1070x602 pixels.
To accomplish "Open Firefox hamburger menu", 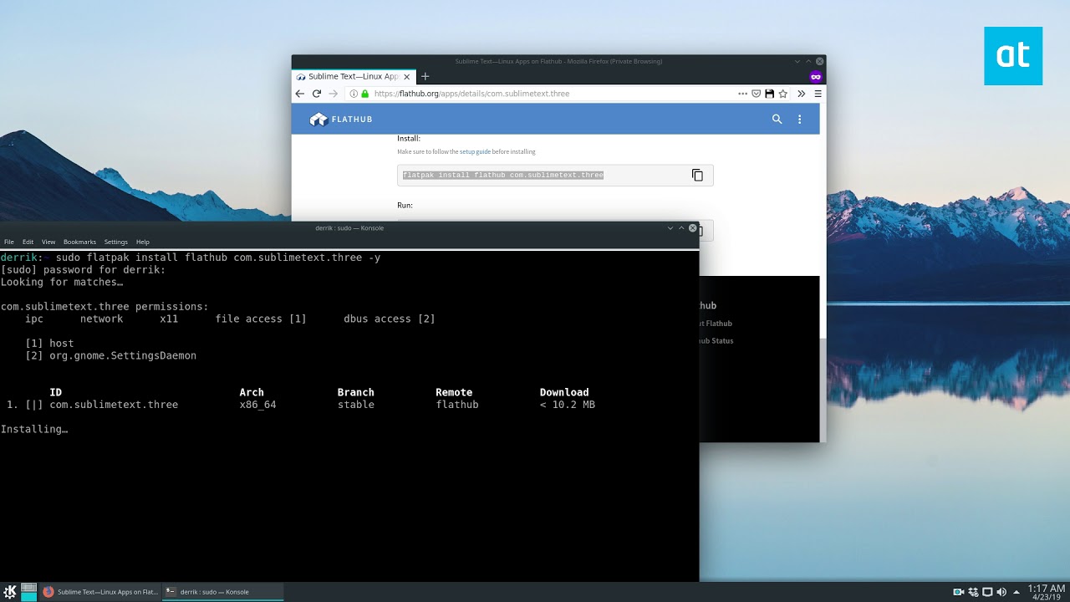I will pyautogui.click(x=818, y=94).
